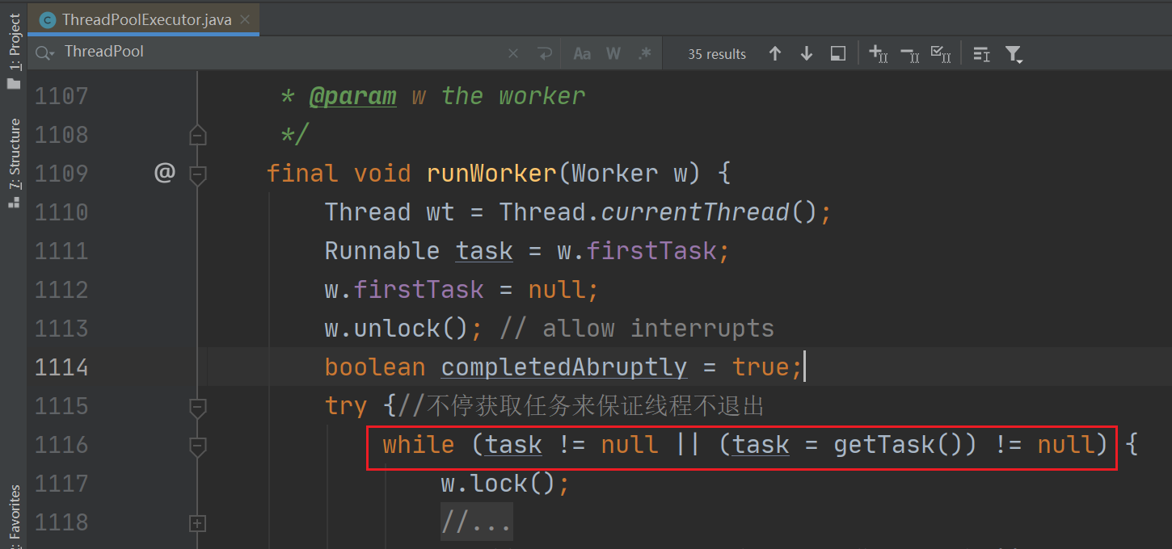Select all occurrences icon

point(941,54)
